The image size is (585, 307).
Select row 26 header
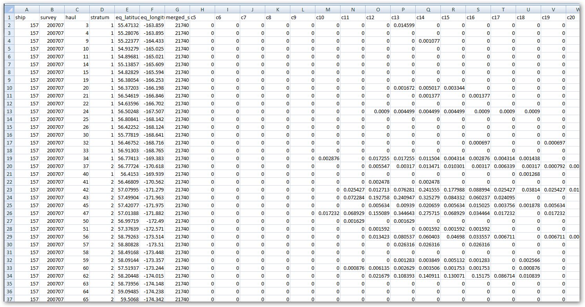click(x=9, y=213)
